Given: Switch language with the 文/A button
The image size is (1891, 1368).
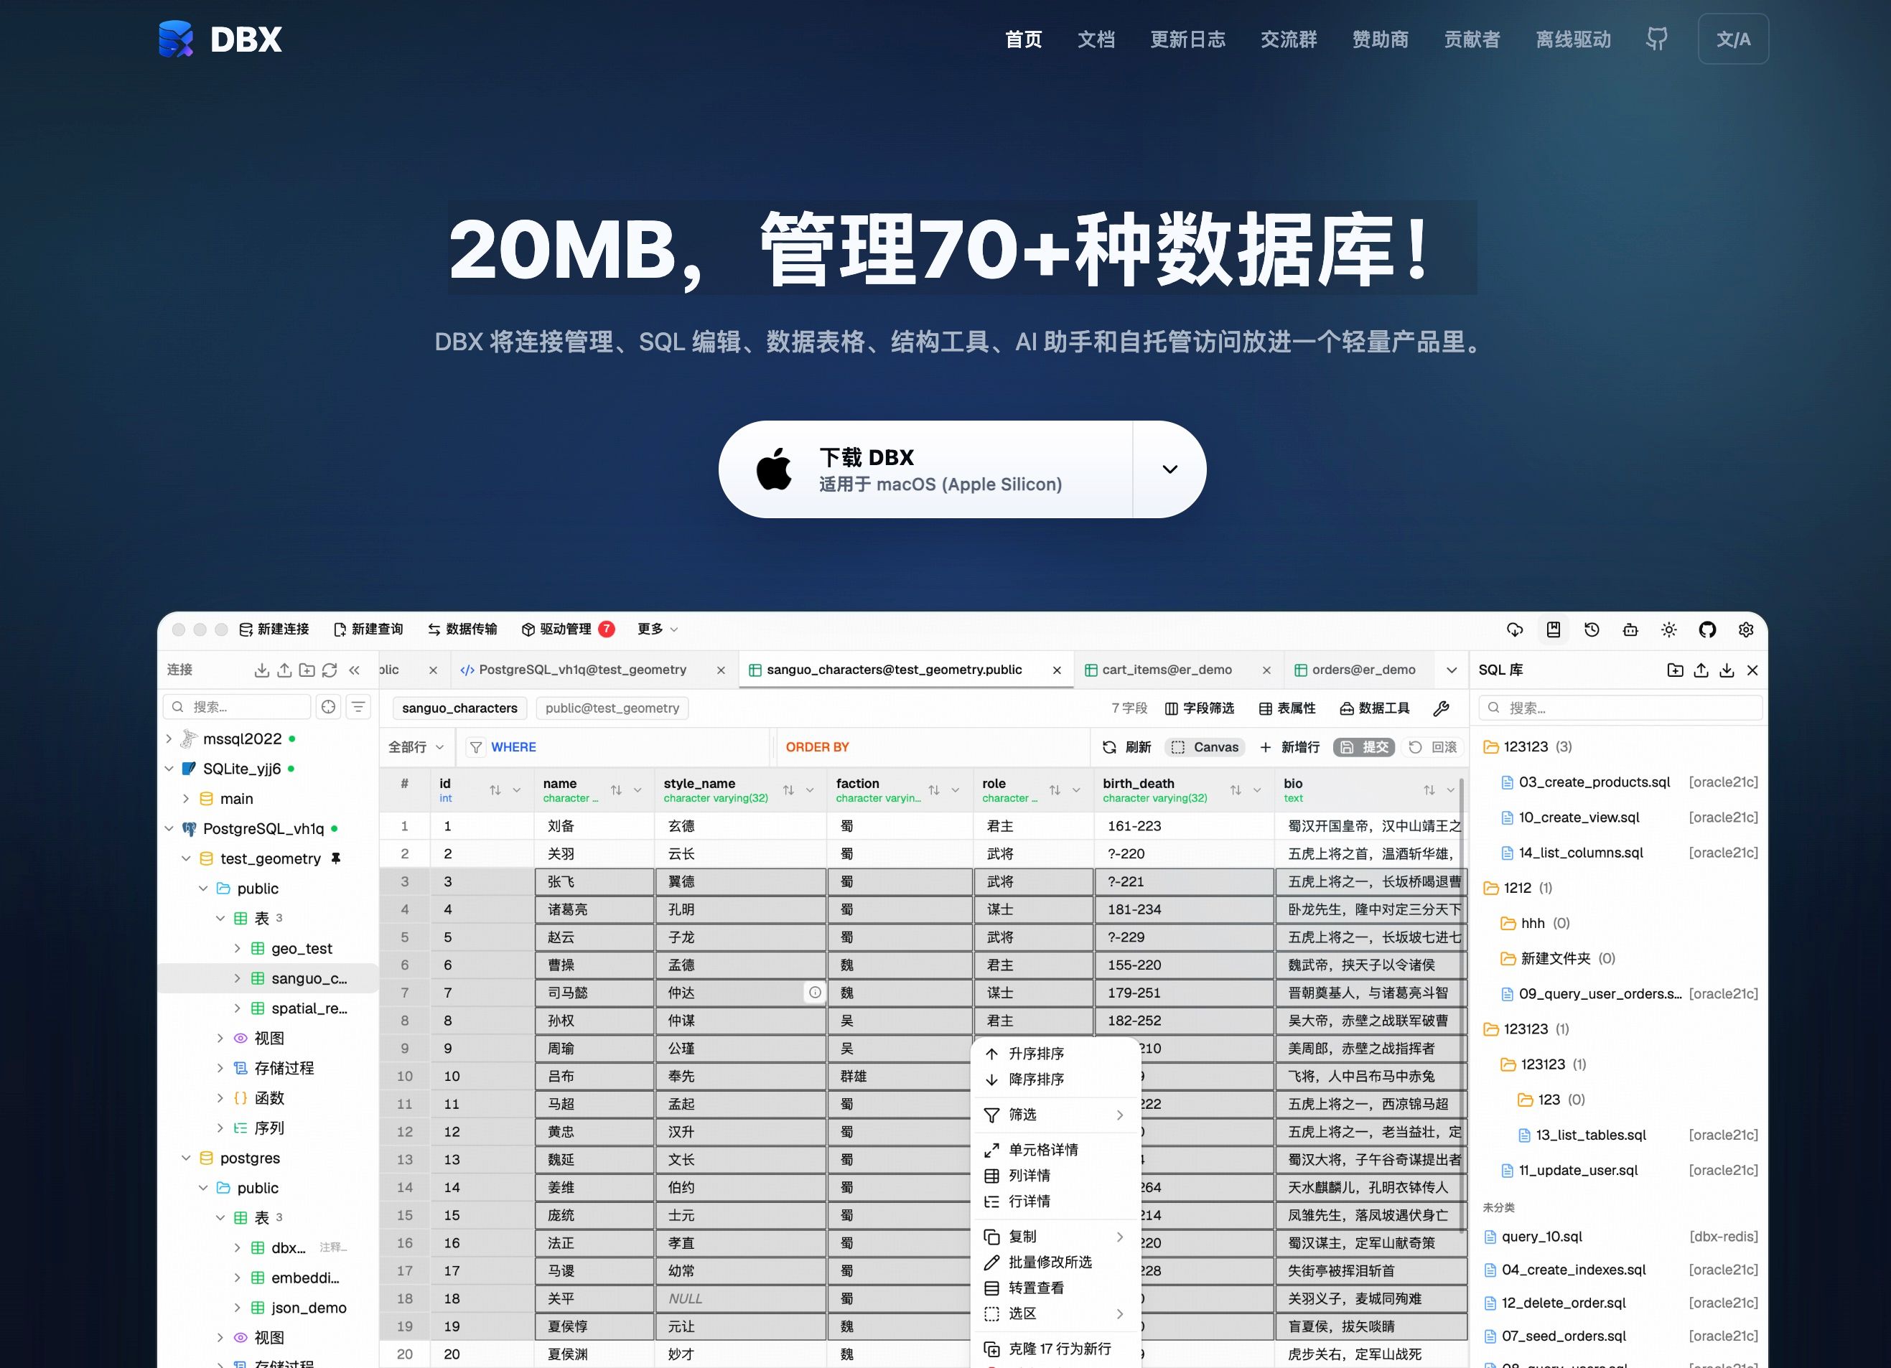Looking at the screenshot, I should pos(1733,39).
